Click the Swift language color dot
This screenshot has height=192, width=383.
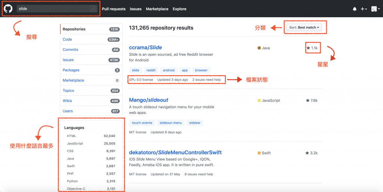[259, 153]
